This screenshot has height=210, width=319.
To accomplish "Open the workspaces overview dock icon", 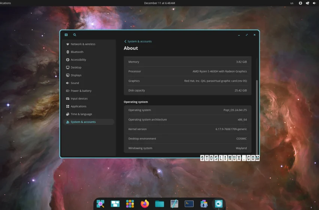I will (x=115, y=204).
